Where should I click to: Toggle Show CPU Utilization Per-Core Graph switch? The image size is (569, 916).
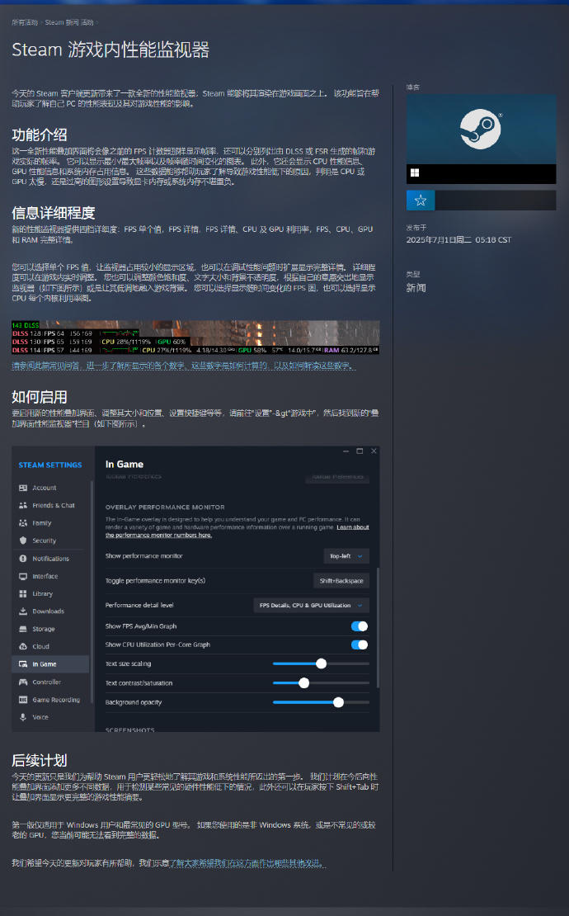coord(360,645)
